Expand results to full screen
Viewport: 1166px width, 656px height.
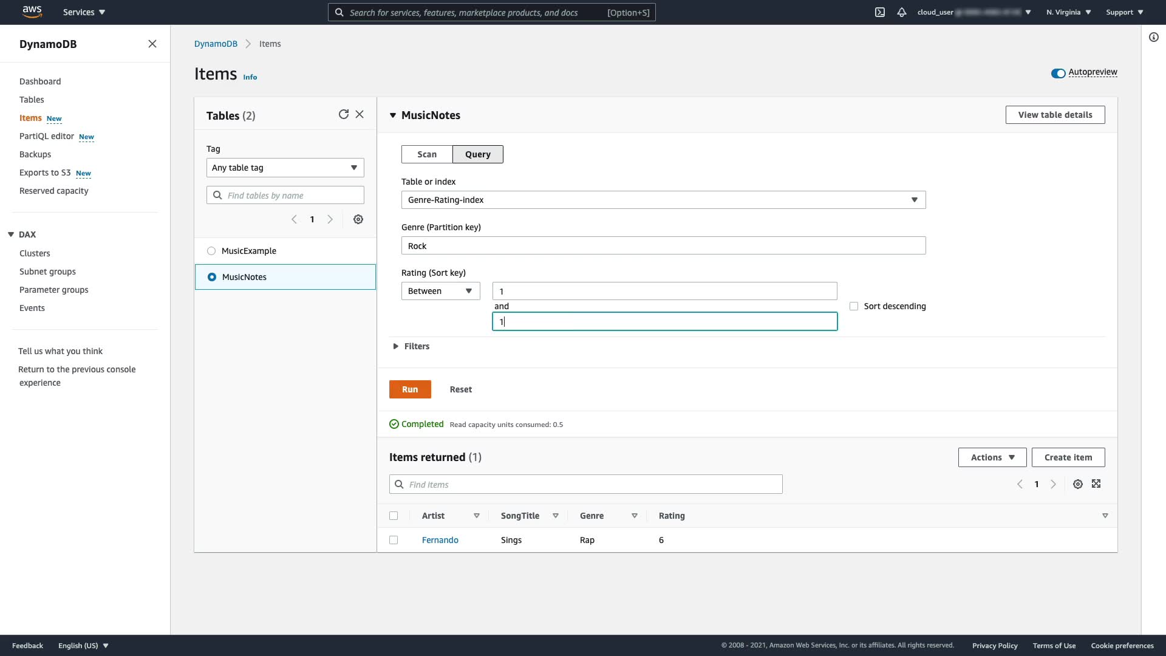tap(1096, 484)
